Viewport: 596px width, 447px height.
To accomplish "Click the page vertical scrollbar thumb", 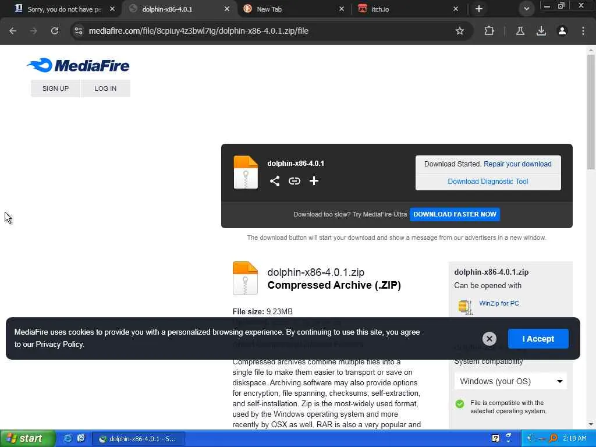I will tap(591, 112).
